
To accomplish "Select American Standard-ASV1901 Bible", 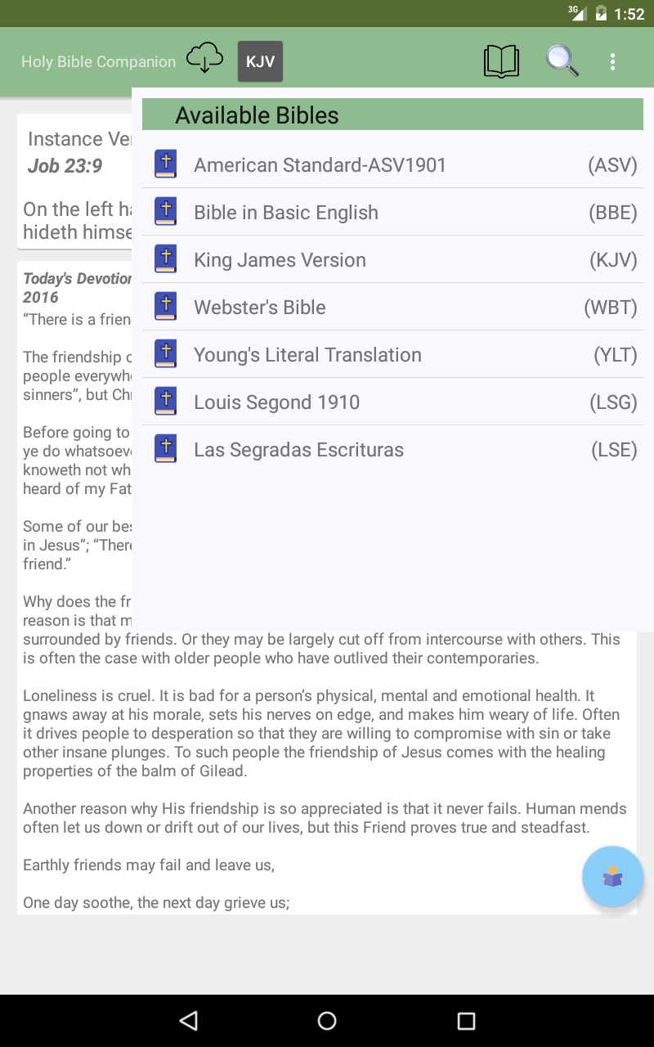I will [x=392, y=164].
